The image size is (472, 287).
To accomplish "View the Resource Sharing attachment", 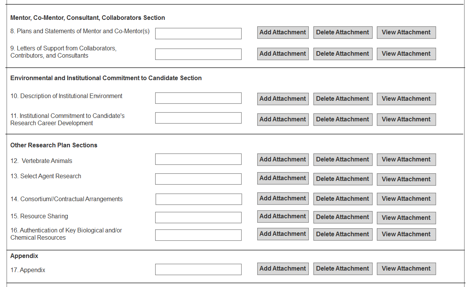I will pos(406,218).
